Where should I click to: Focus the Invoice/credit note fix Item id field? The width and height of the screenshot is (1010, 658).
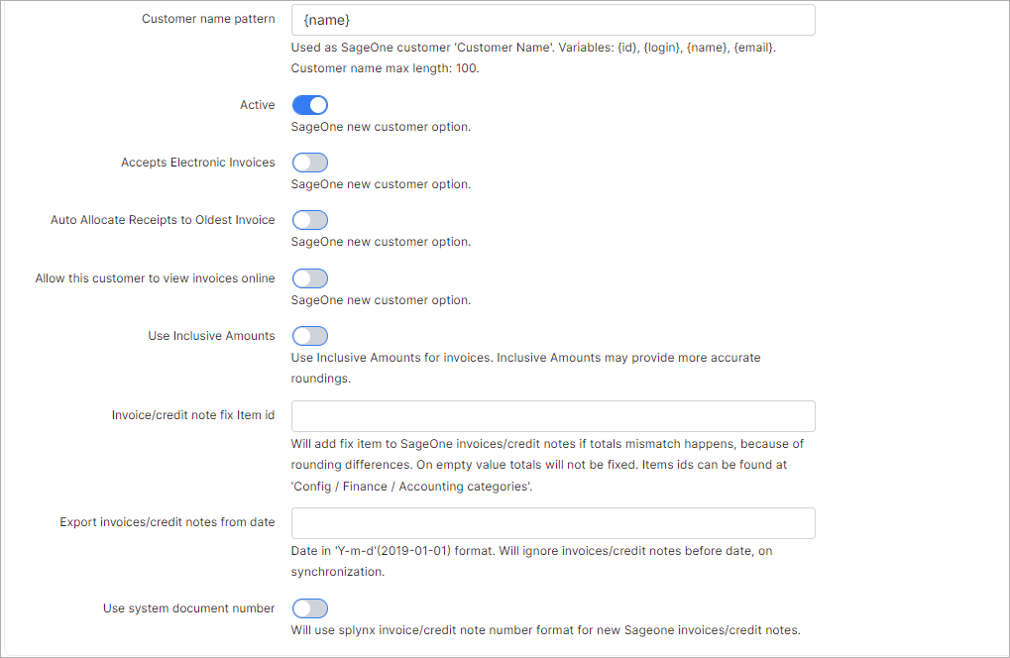(x=552, y=416)
